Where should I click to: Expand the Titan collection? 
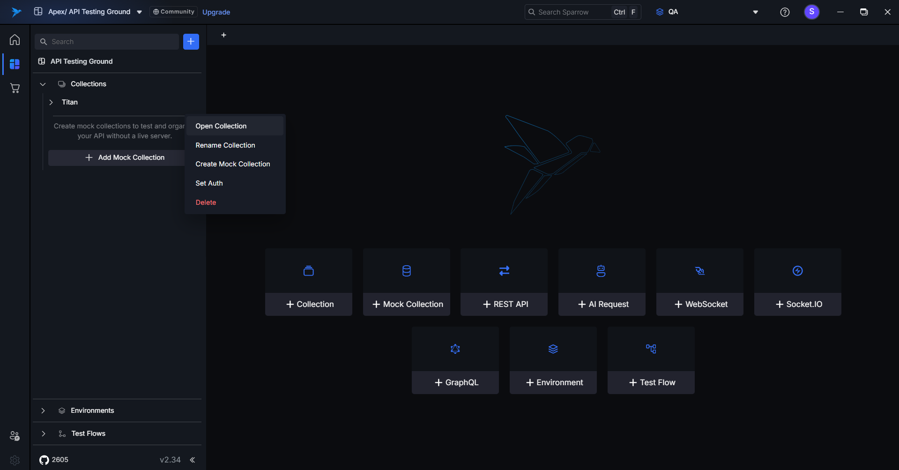[x=51, y=102]
